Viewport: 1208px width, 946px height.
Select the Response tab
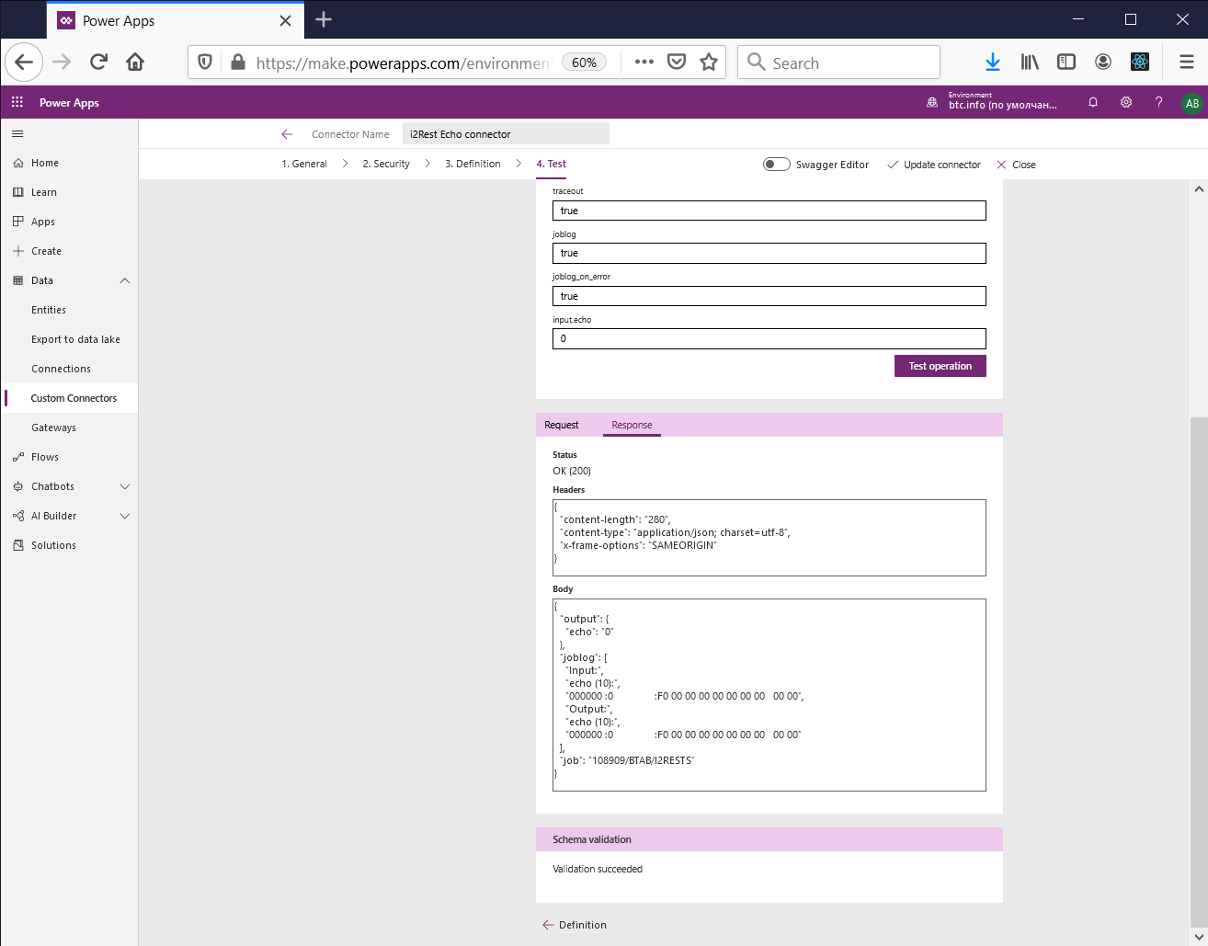pos(632,425)
